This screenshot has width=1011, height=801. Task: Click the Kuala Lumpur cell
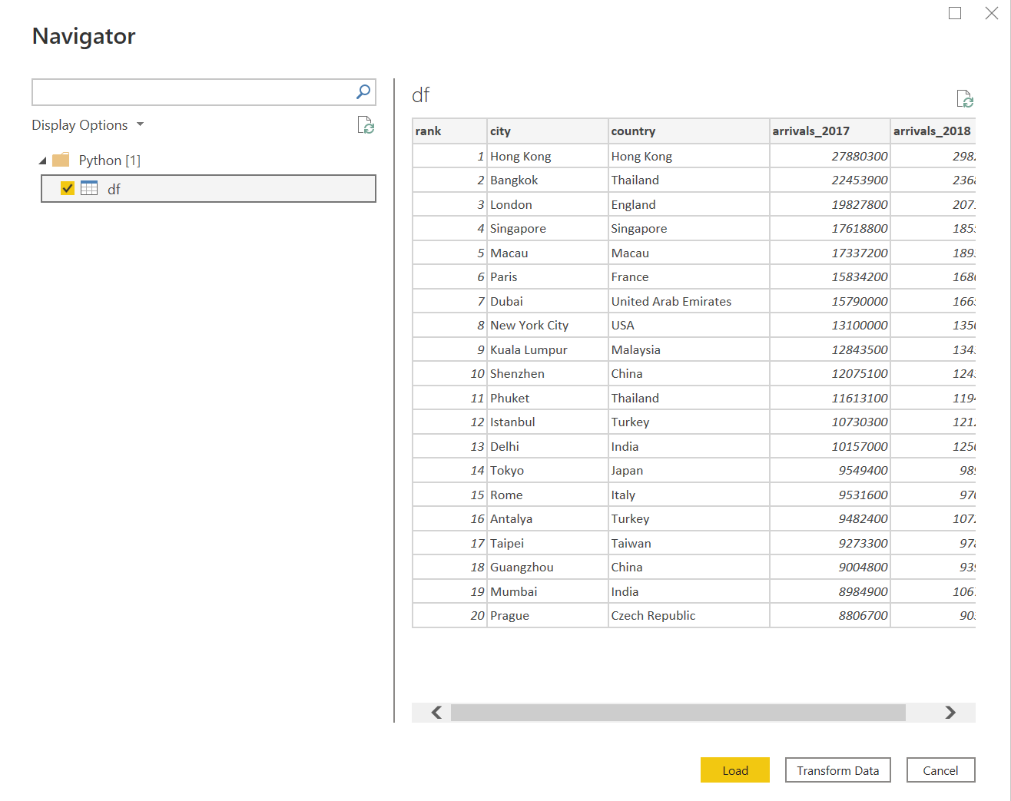548,349
